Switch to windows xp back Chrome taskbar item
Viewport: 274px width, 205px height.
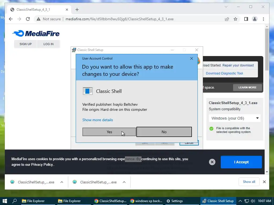146,201
